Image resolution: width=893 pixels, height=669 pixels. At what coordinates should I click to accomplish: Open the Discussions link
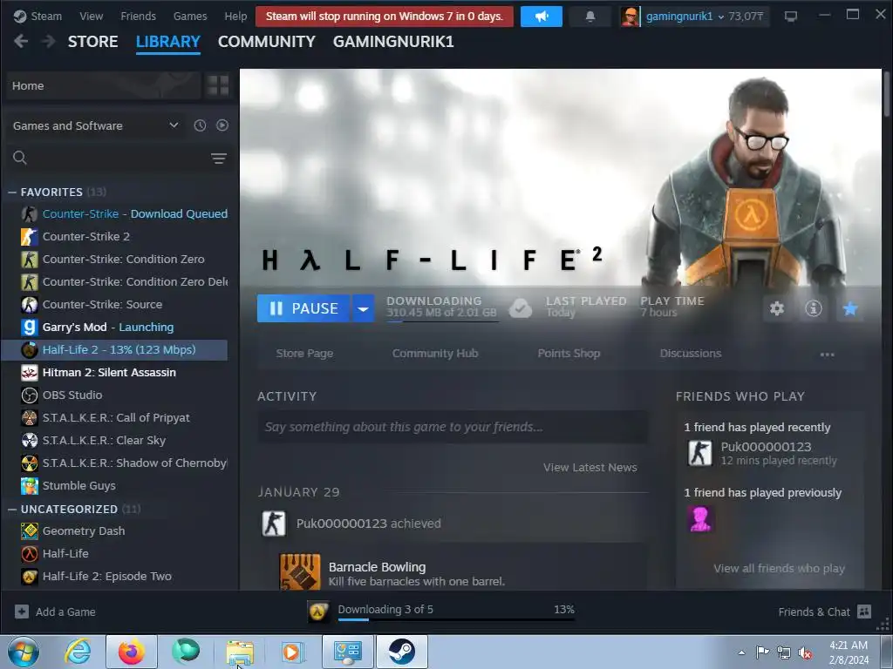[691, 354]
